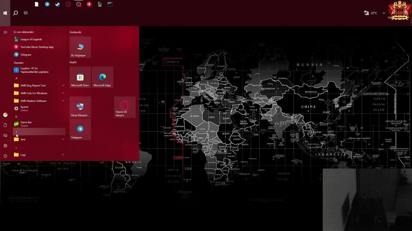Open Telegram from the taskbar
Image resolution: width=412 pixels, height=231 pixels.
[47, 4]
